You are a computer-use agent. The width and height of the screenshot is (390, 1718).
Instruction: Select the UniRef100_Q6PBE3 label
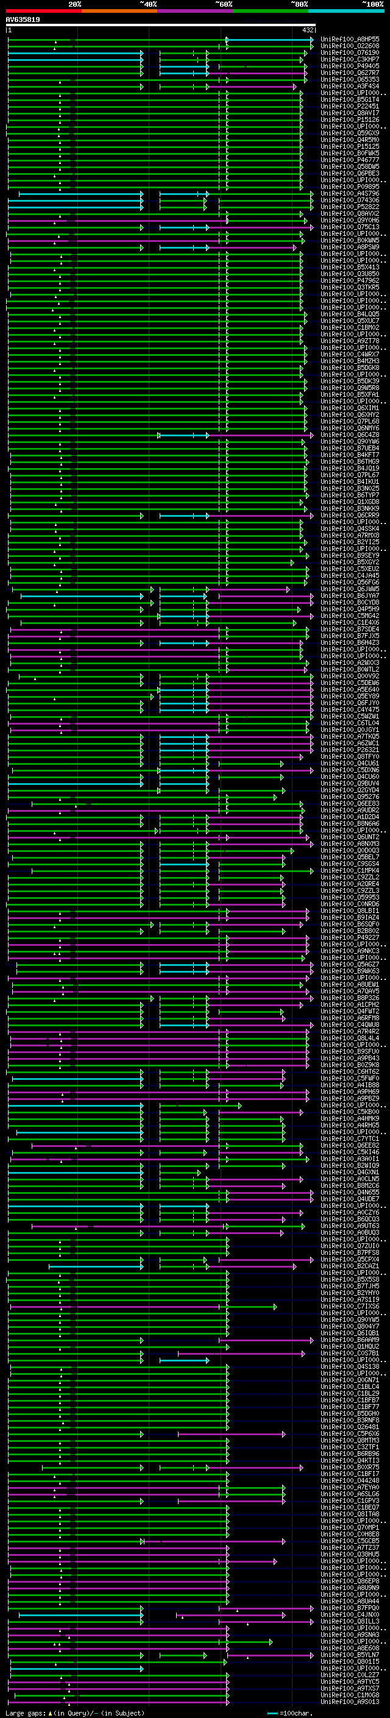(x=350, y=174)
